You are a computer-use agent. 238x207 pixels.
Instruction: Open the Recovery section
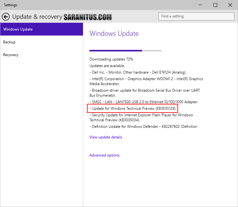(42, 55)
